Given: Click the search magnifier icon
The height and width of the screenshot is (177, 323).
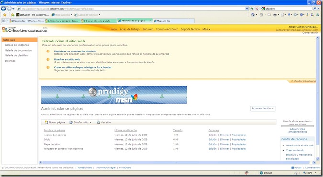Looking at the screenshot, I should pyautogui.click(x=315, y=9).
